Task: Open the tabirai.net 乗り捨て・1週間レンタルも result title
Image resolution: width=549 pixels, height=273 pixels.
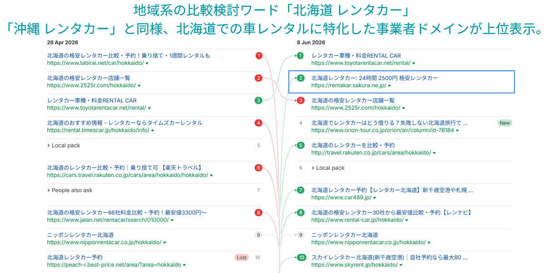Action: click(x=129, y=56)
